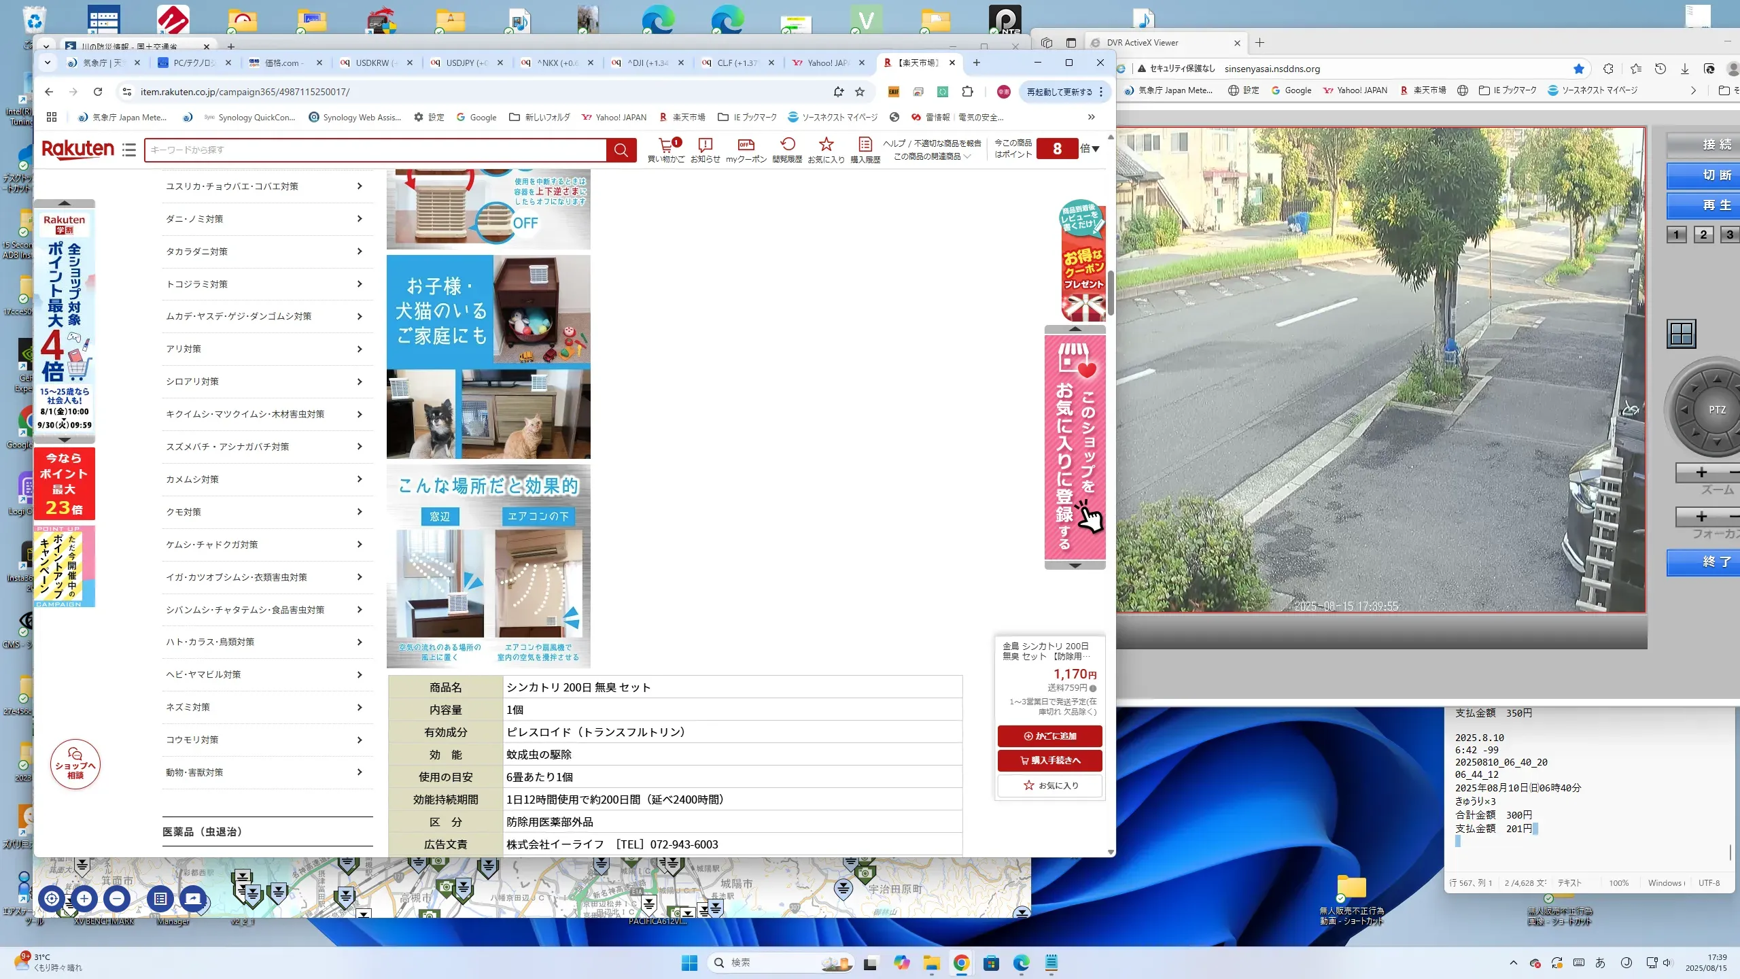Open the point multiplier 倍 dropdown arrow

pyautogui.click(x=1095, y=149)
